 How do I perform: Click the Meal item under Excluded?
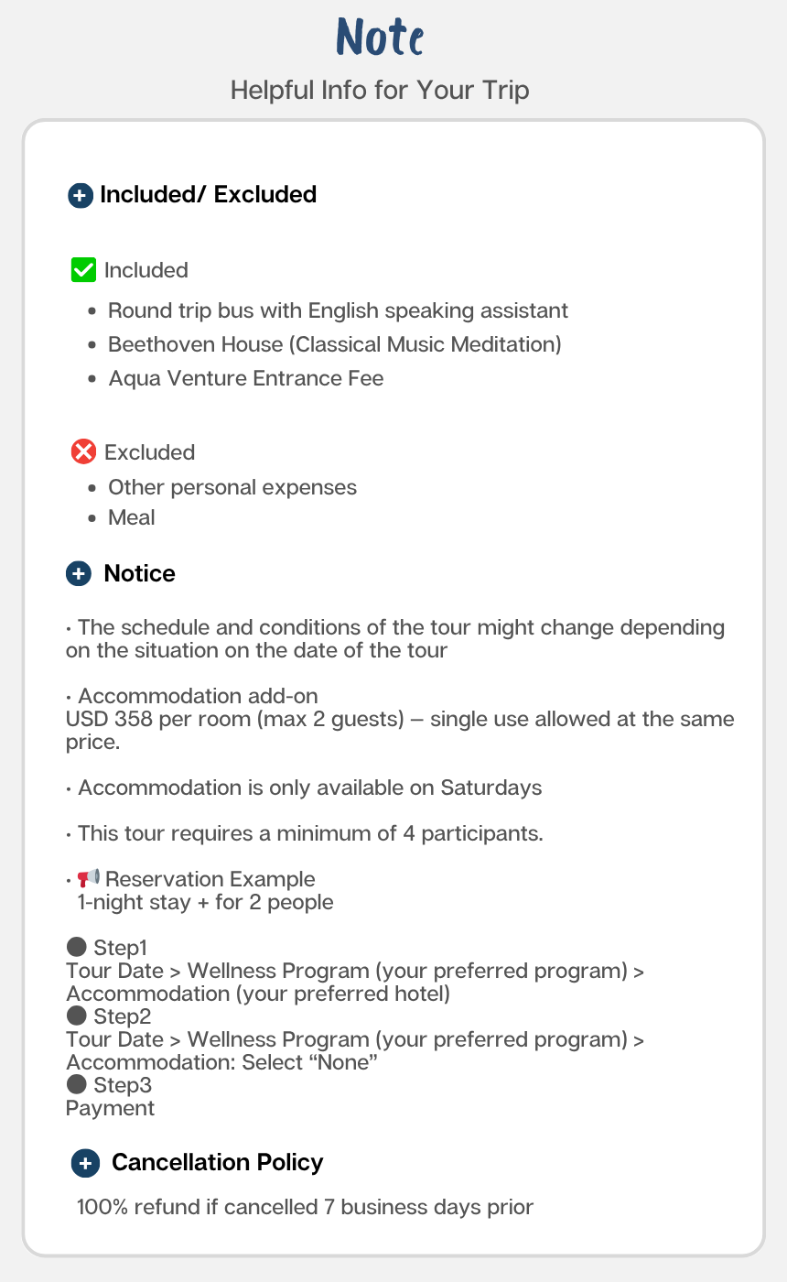click(132, 517)
